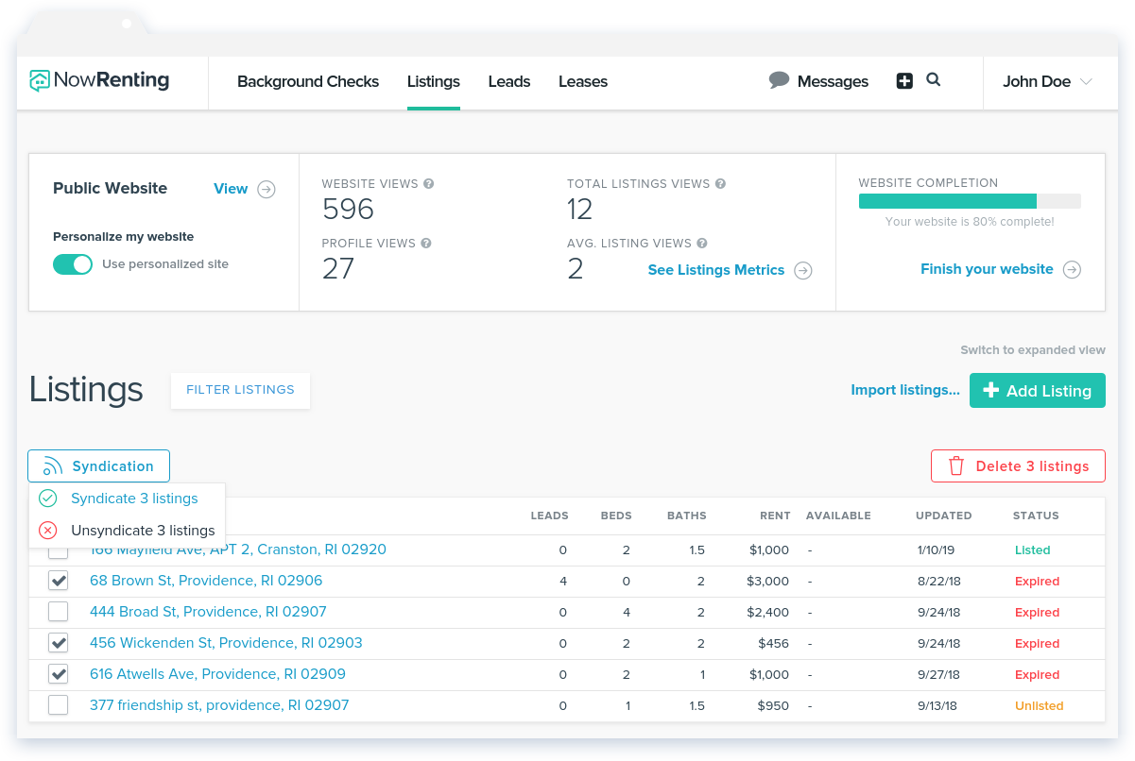Screen dimensions: 1135x761
Task: Click the Messages speech bubble icon
Action: (x=780, y=80)
